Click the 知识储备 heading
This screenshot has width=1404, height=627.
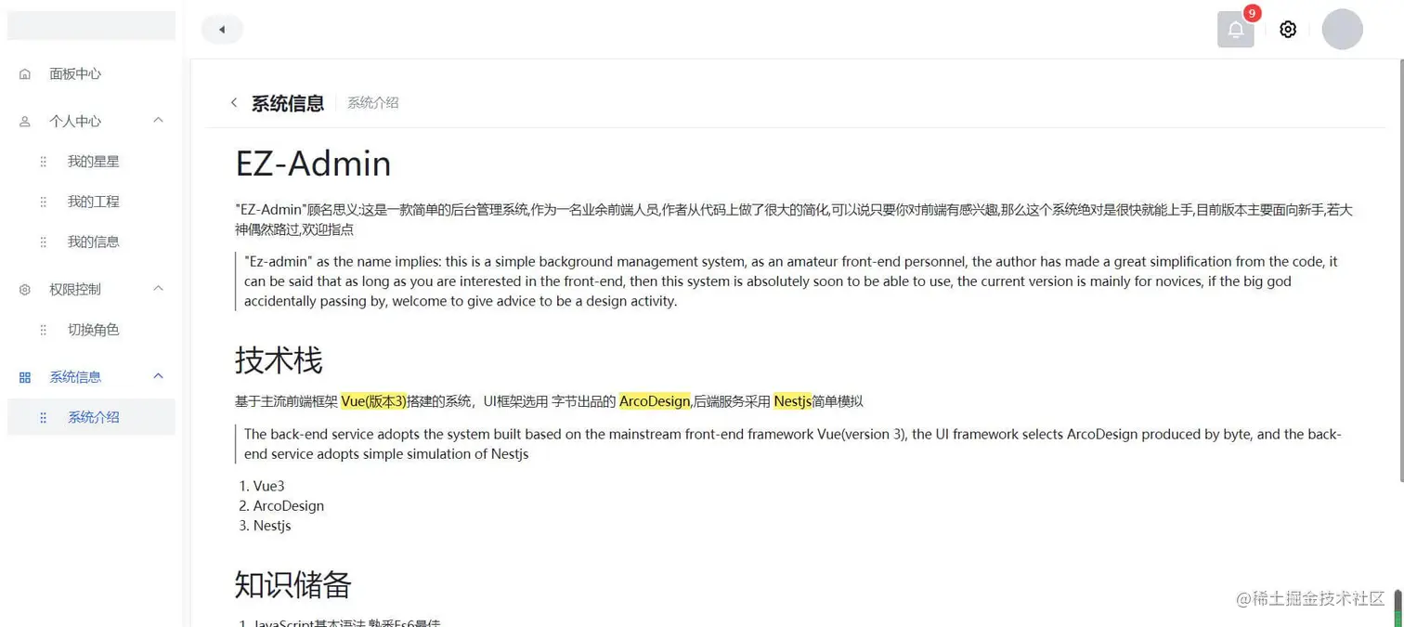coord(293,584)
